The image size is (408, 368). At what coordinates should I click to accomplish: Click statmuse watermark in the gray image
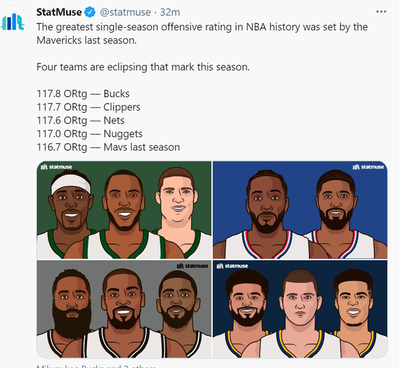(x=193, y=266)
